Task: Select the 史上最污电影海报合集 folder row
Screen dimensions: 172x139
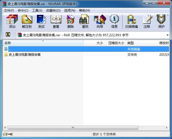Action: coord(86,54)
